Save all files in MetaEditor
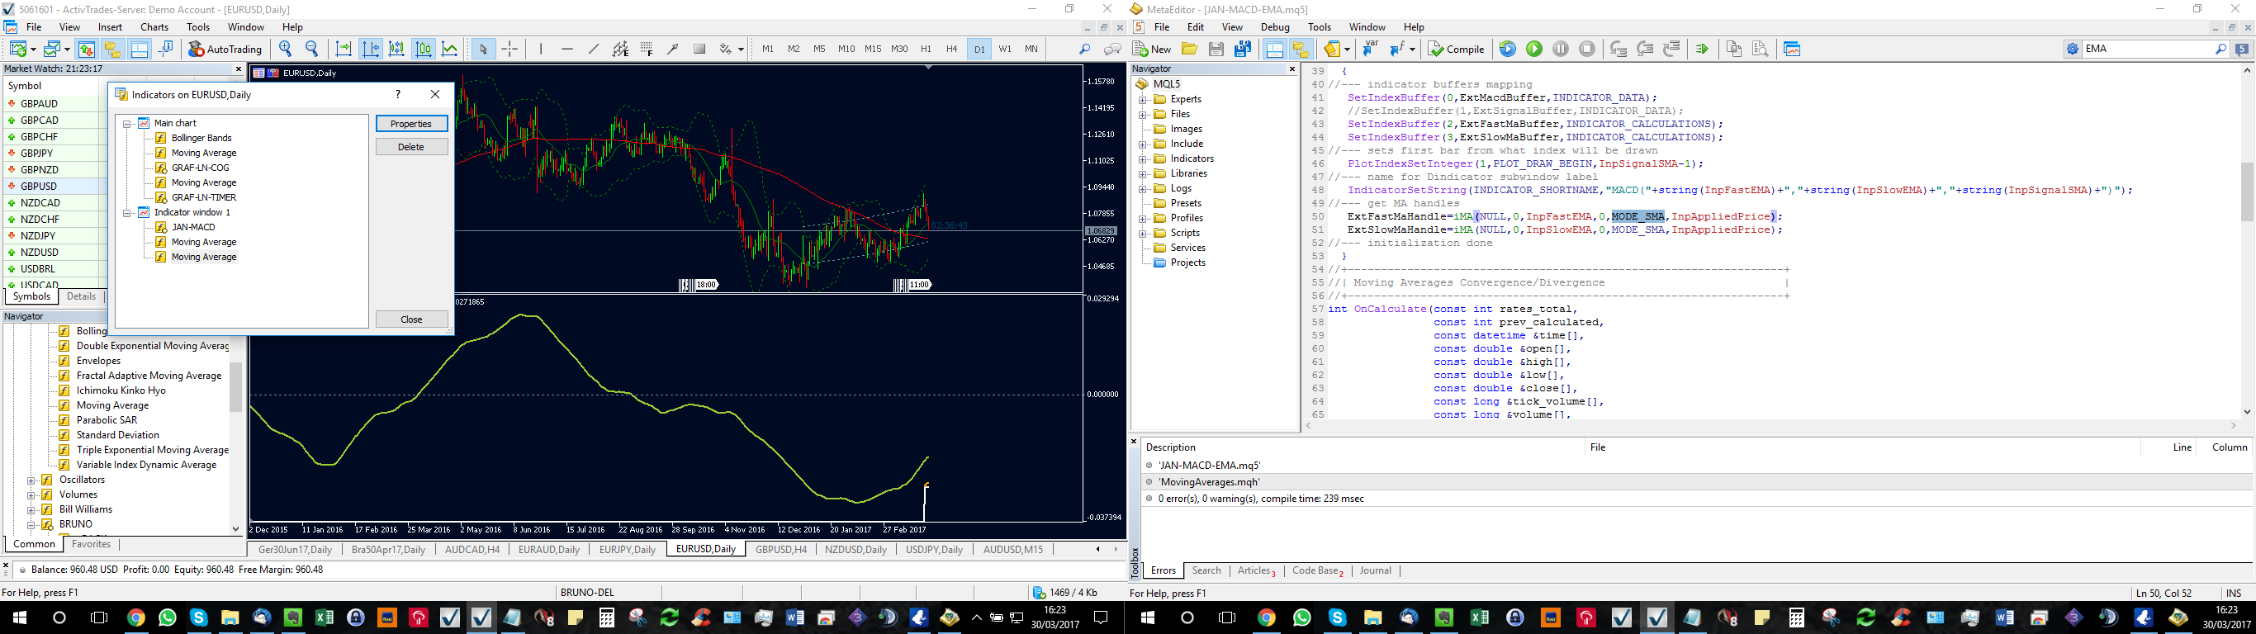This screenshot has width=2256, height=634. (1242, 49)
